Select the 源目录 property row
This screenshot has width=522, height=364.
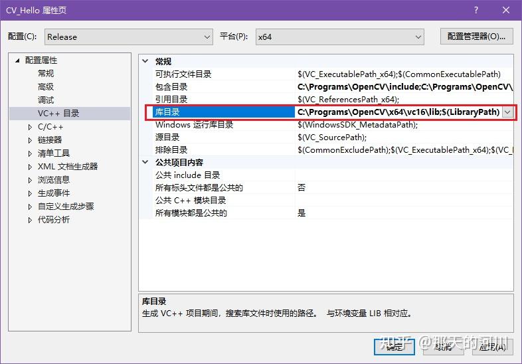pyautogui.click(x=333, y=137)
